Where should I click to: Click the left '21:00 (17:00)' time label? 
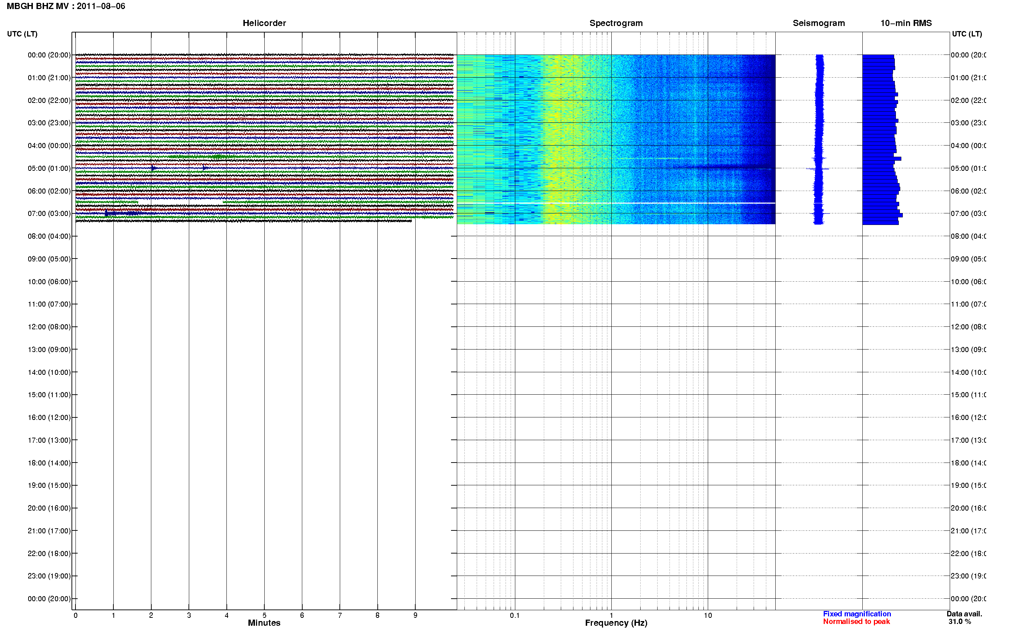point(49,531)
